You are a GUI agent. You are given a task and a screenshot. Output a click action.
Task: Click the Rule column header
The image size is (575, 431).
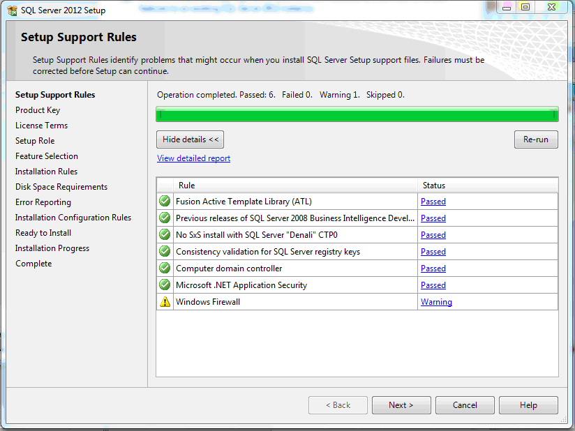[x=187, y=186]
